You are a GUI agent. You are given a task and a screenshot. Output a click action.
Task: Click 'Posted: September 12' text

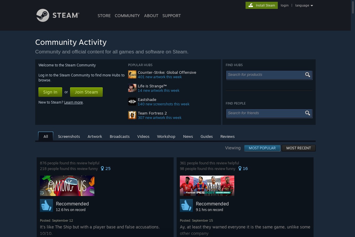click(x=57, y=220)
